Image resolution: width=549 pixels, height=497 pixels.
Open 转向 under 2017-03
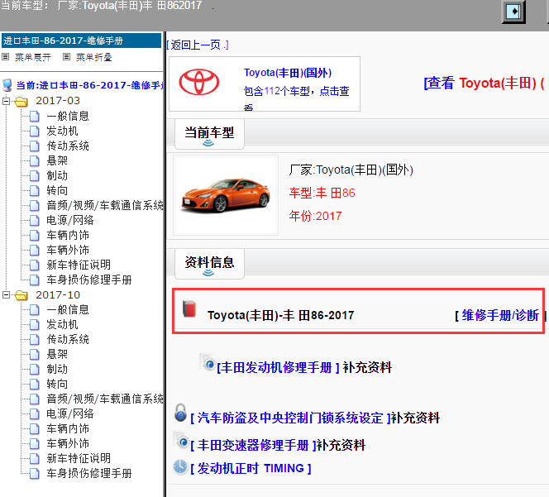point(57,190)
